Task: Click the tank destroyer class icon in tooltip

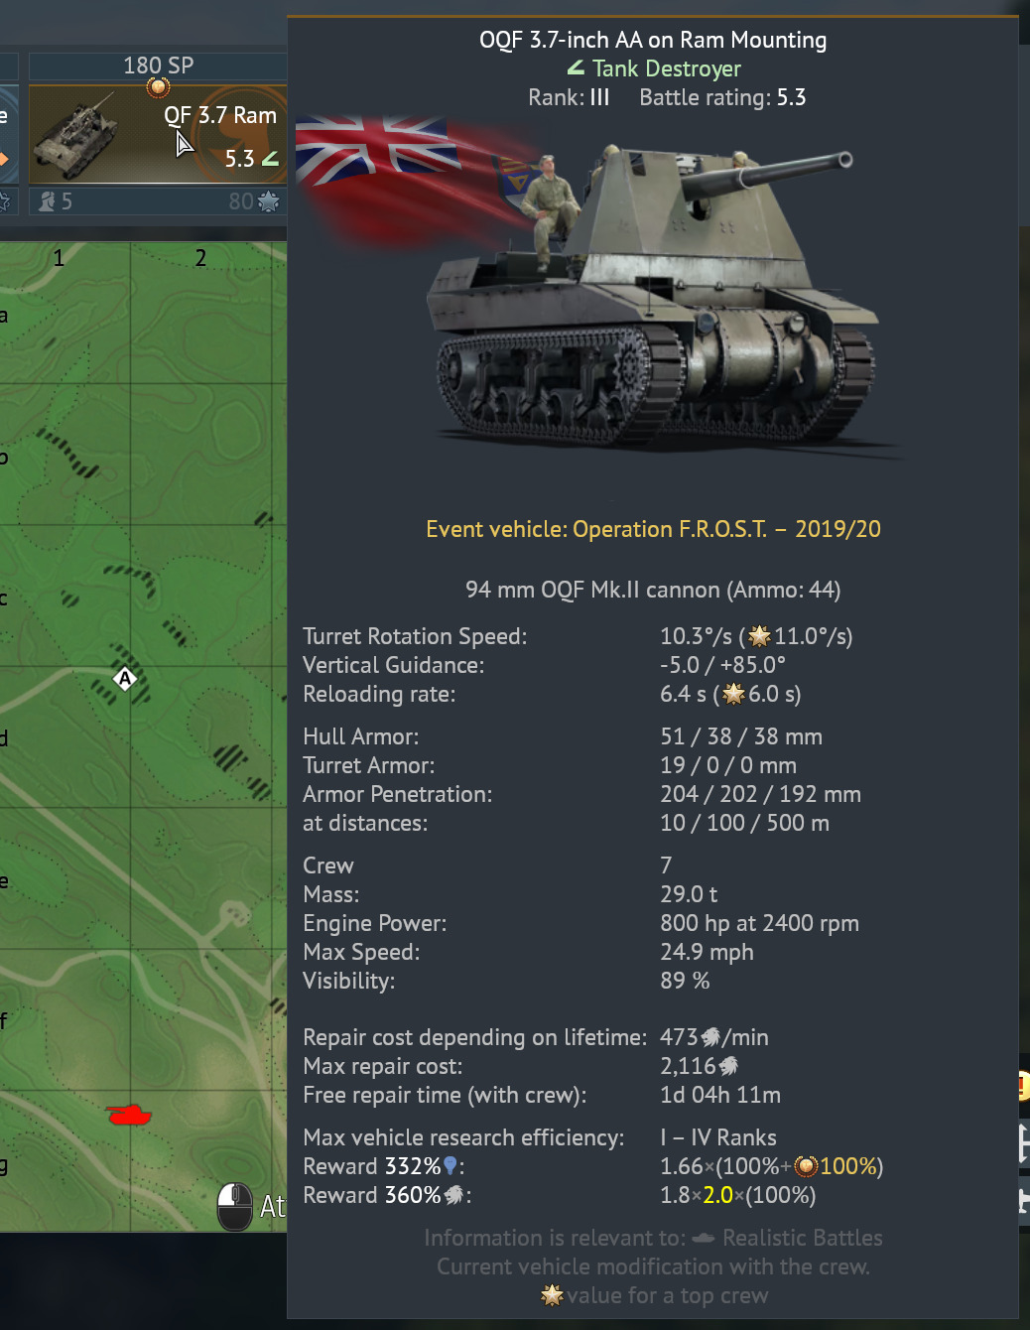Action: tap(576, 68)
